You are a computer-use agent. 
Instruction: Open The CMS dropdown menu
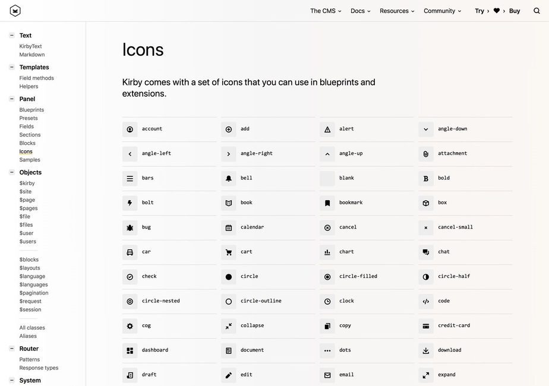(326, 11)
